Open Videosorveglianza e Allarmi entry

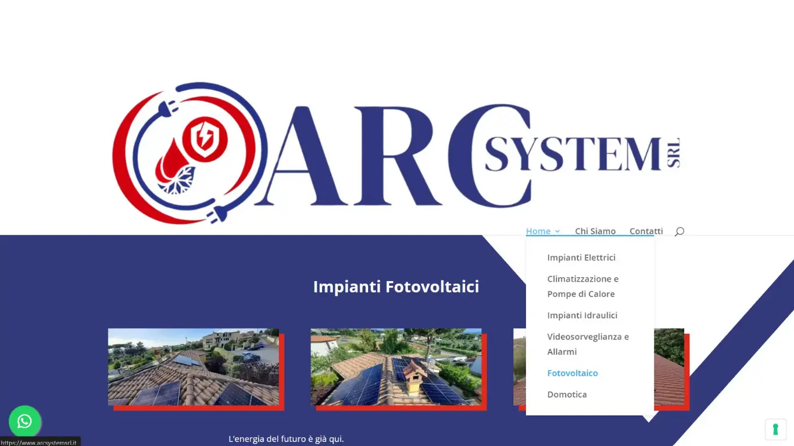(x=588, y=344)
